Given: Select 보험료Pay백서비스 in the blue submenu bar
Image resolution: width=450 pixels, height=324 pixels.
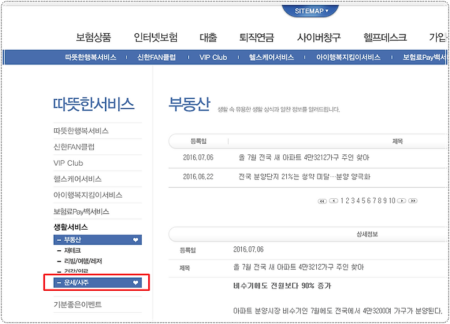Looking at the screenshot, I should click(x=424, y=57).
